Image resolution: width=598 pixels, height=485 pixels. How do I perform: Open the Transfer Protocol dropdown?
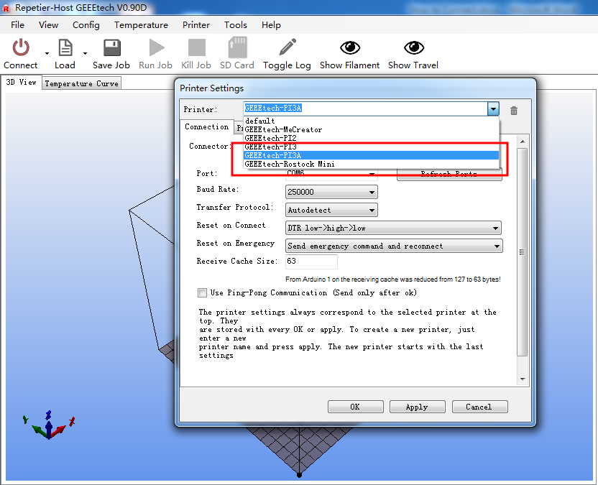coord(331,210)
